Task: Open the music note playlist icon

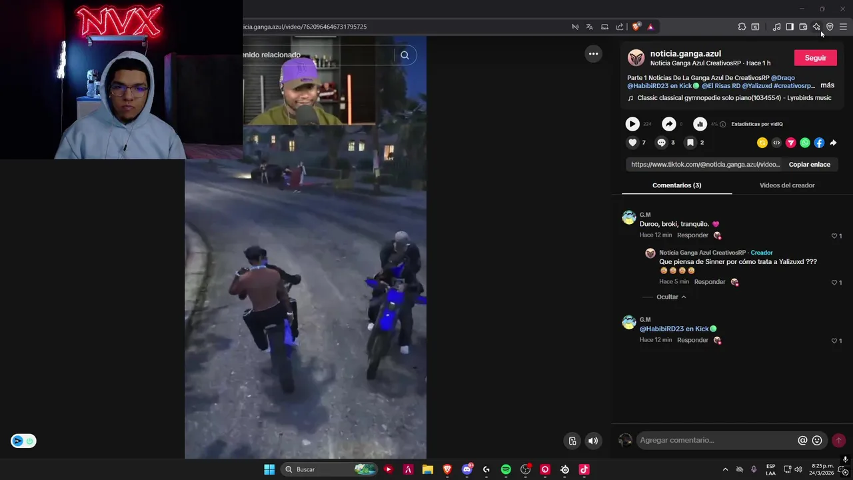Action: [x=776, y=27]
